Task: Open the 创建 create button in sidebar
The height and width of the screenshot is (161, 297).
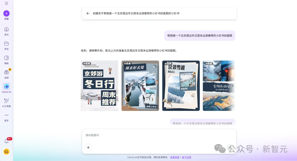Action: [6, 14]
